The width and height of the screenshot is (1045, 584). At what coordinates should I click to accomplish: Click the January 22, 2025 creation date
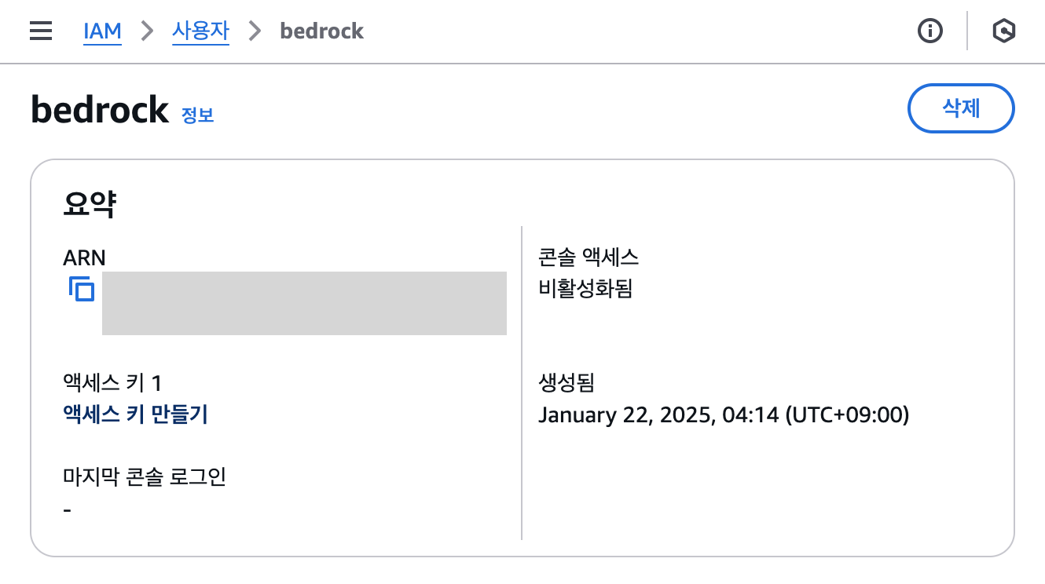(724, 414)
